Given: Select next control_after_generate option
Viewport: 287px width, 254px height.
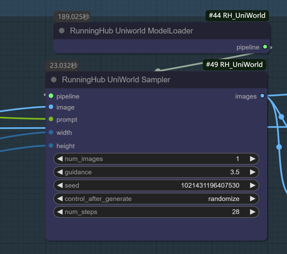Looking at the screenshot, I should (253, 199).
